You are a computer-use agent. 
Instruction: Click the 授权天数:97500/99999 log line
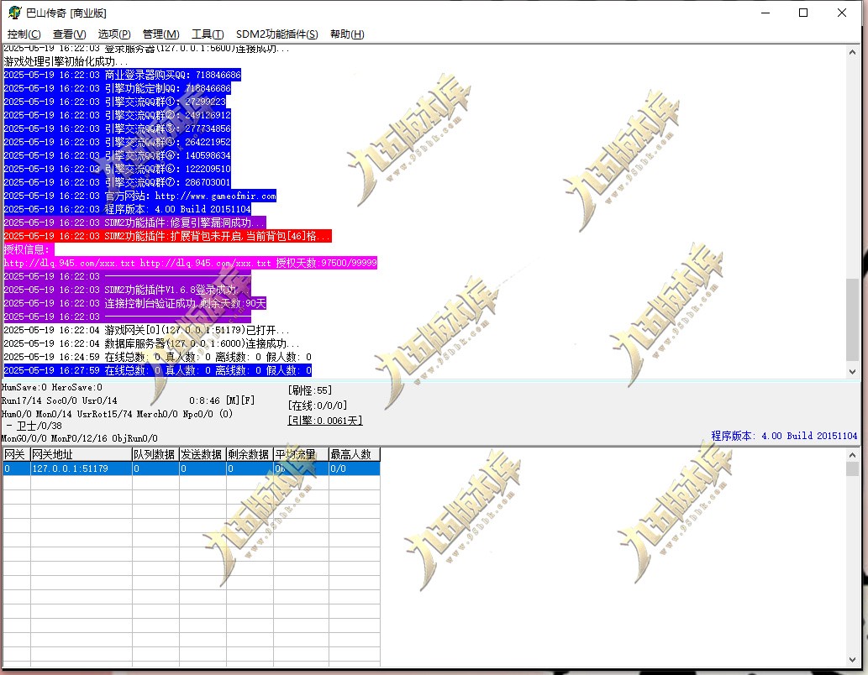coord(191,263)
